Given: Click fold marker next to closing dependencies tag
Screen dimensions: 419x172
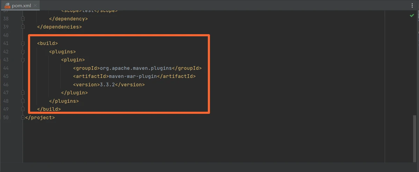Looking at the screenshot, I should (23, 27).
